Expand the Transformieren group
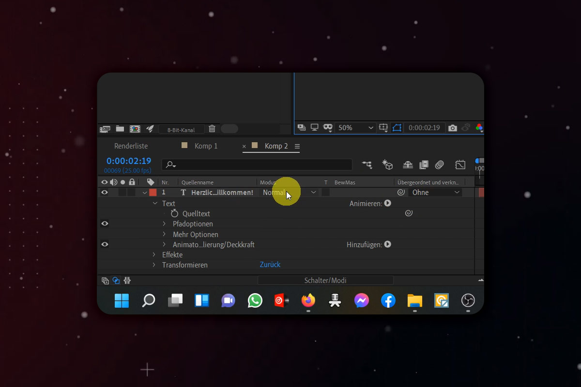This screenshot has height=387, width=581. pos(154,265)
